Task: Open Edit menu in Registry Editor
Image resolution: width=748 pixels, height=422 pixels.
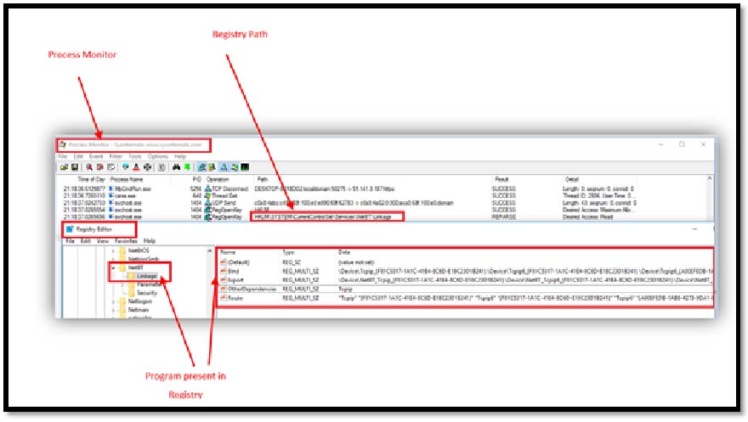Action: tap(85, 241)
